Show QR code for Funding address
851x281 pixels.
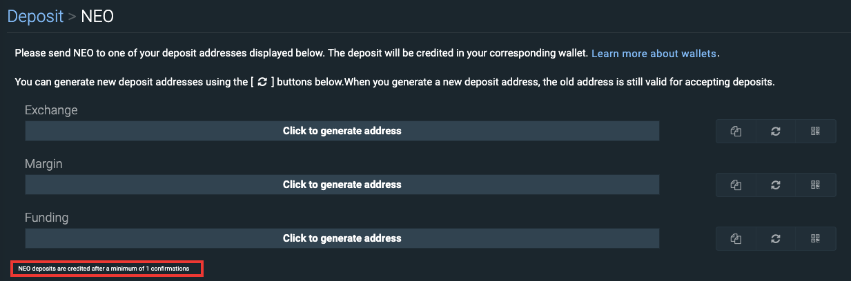[816, 238]
